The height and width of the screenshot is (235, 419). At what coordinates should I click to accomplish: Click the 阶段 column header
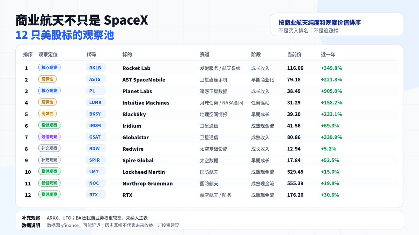pos(256,55)
